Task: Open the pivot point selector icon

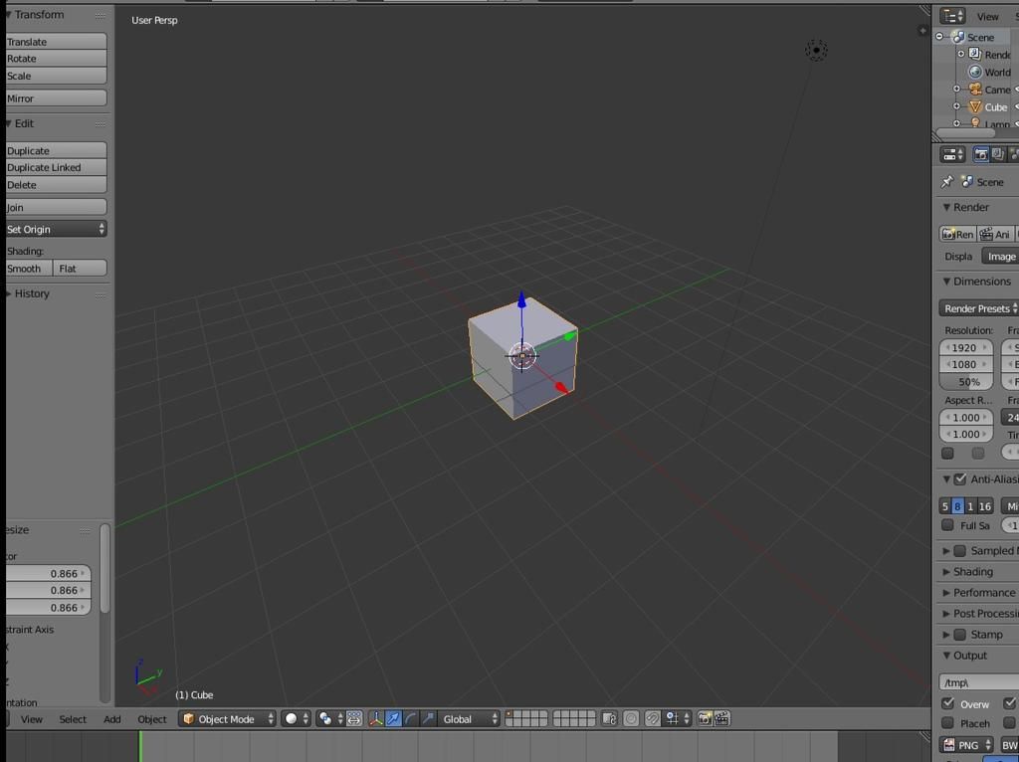Action: (x=330, y=718)
